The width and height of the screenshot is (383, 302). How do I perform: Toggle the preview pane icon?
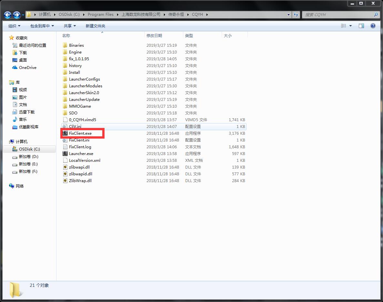361,26
